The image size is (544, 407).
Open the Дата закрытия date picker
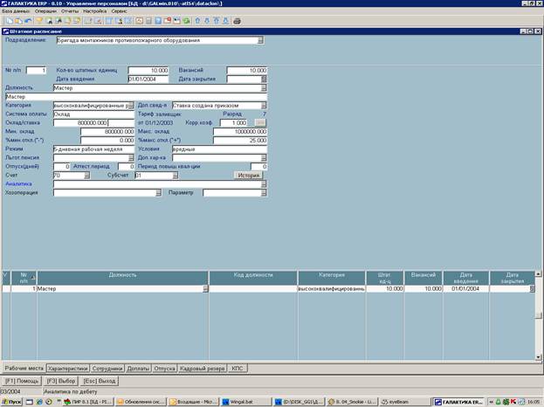(263, 79)
